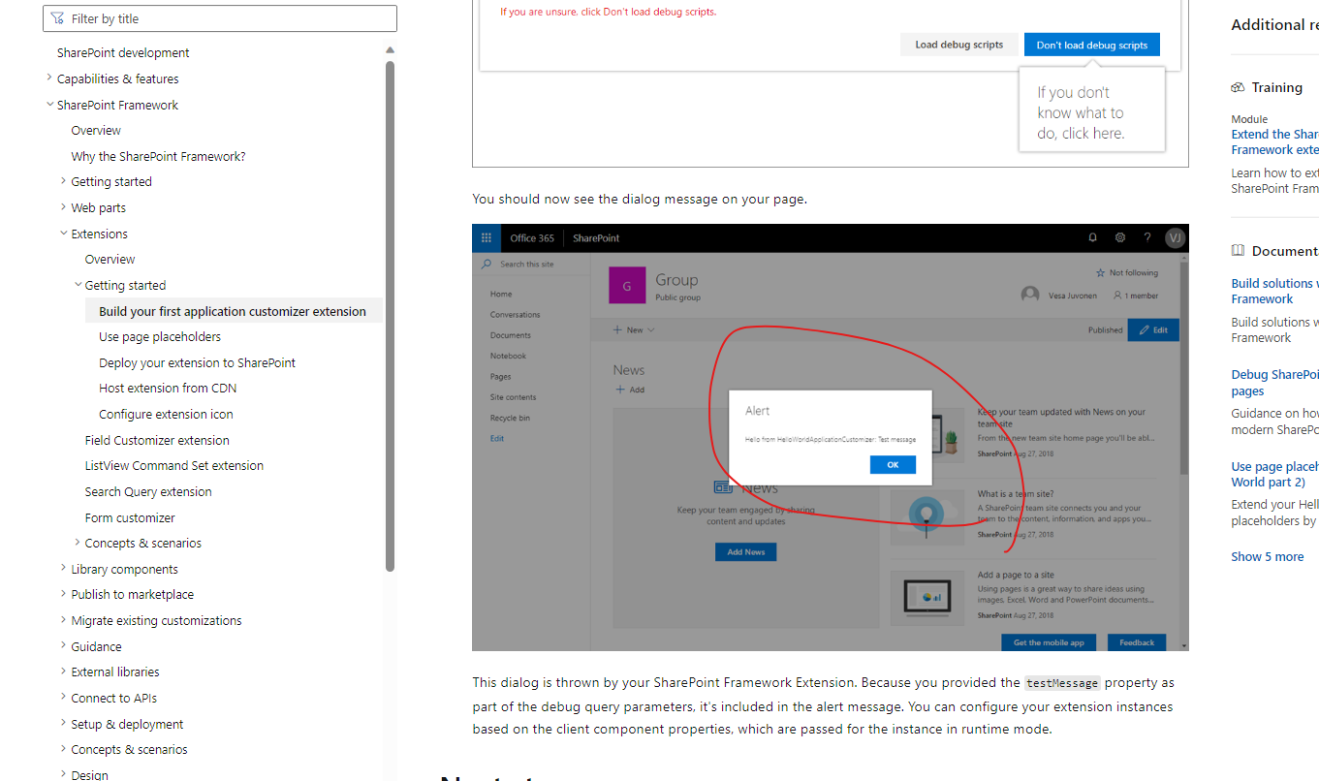Click the debug scripts dialog screenshot
Screen dimensions: 1319x781
(x=831, y=83)
